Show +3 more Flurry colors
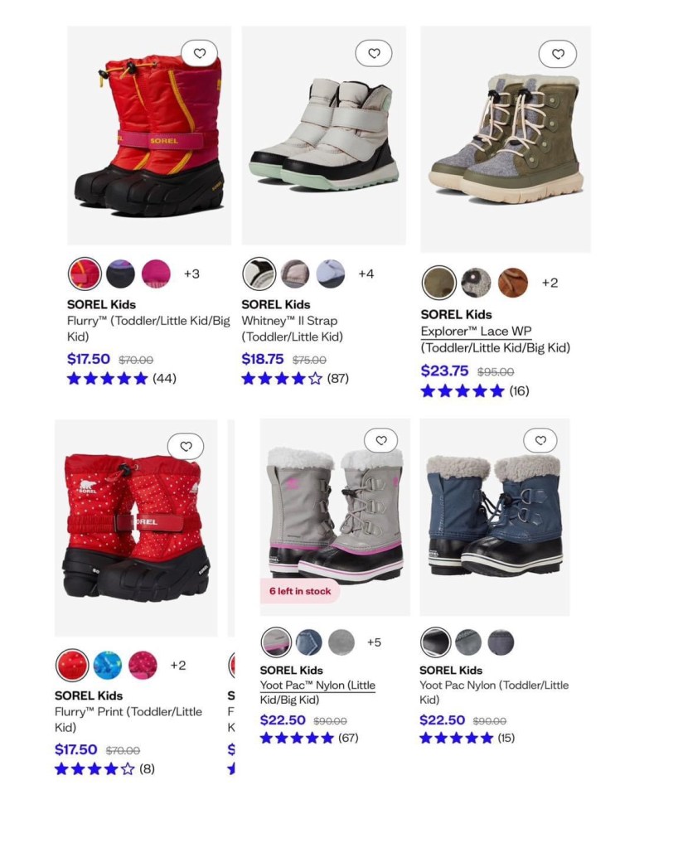The height and width of the screenshot is (848, 678). tap(191, 274)
